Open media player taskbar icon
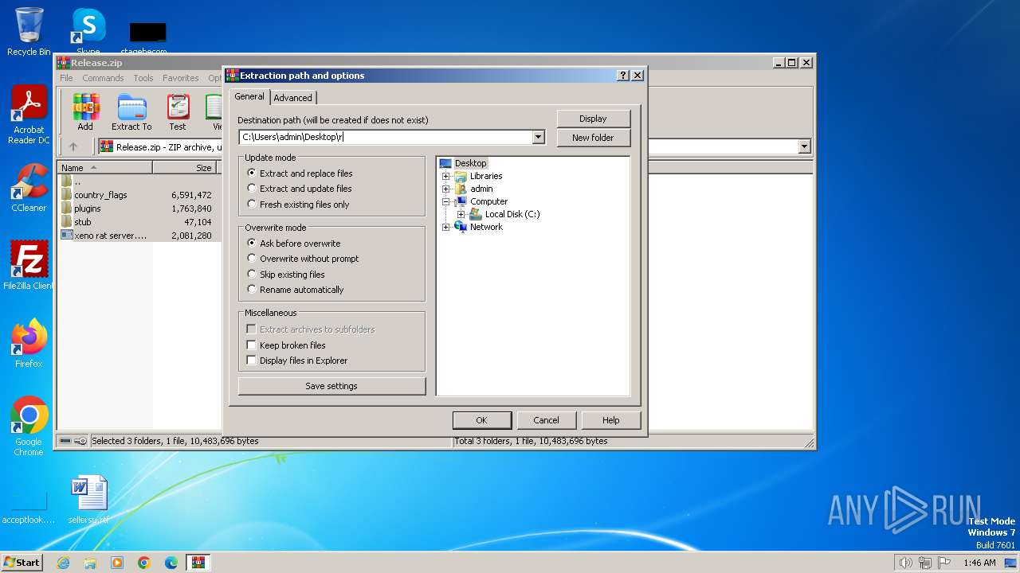The height and width of the screenshot is (573, 1020). pos(117,563)
